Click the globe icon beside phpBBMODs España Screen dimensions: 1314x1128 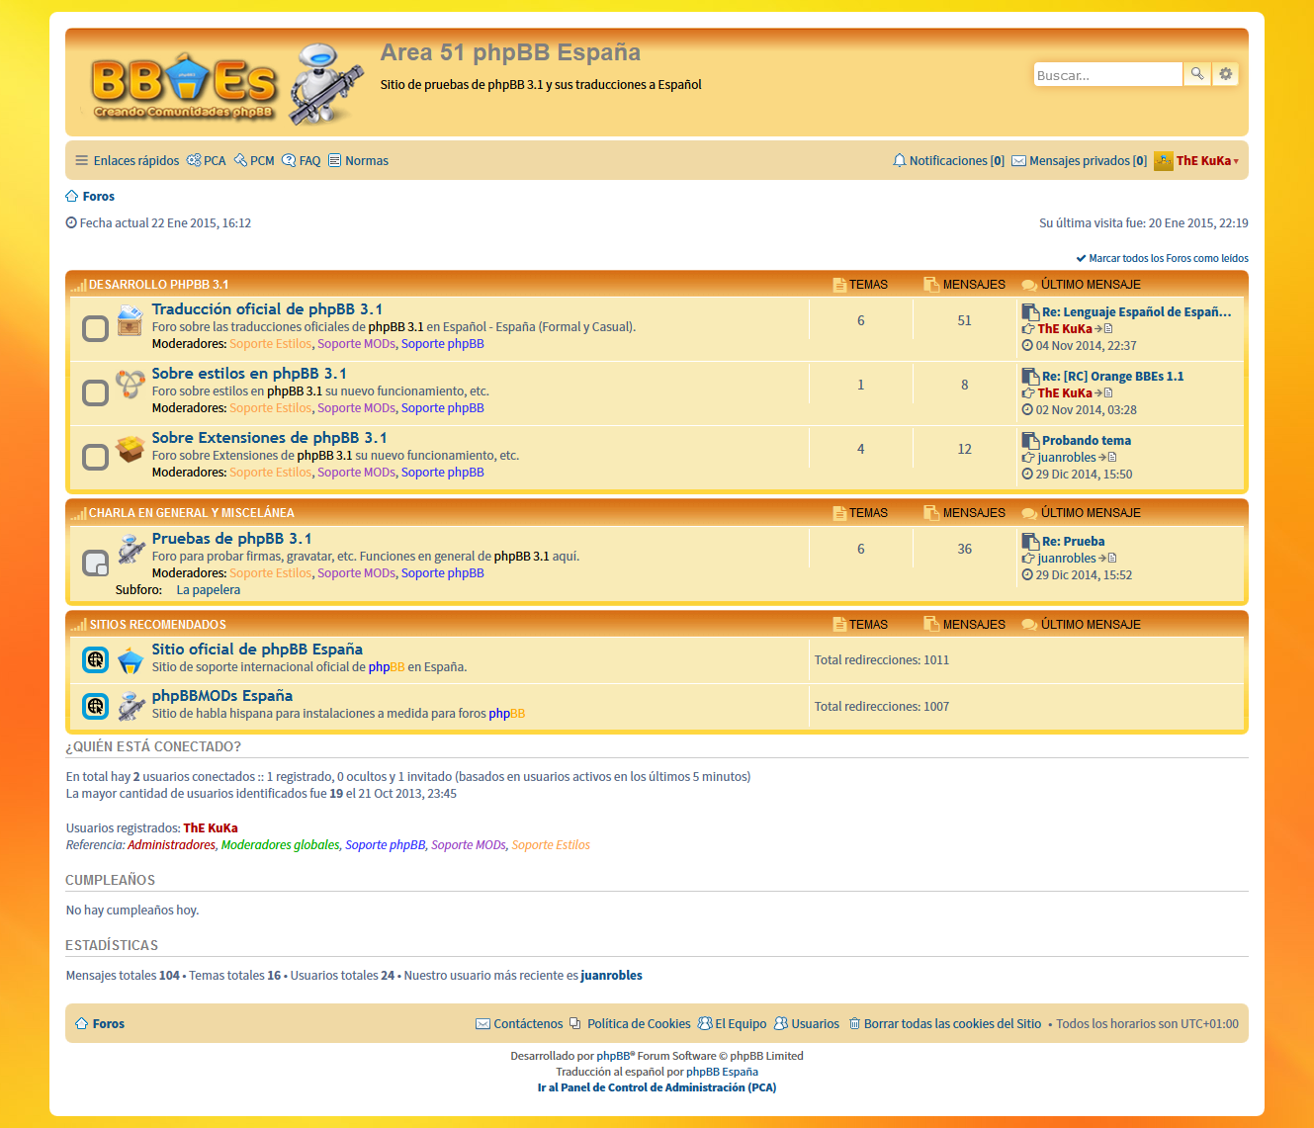(95, 706)
